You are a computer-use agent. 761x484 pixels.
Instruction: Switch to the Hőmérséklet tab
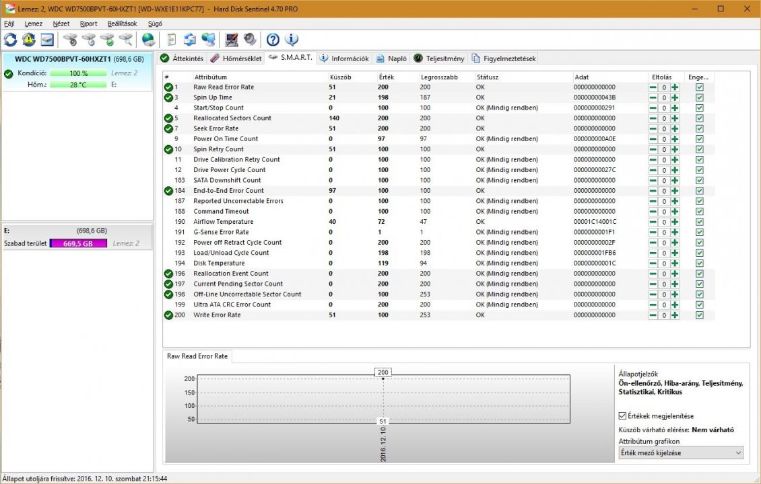point(236,58)
